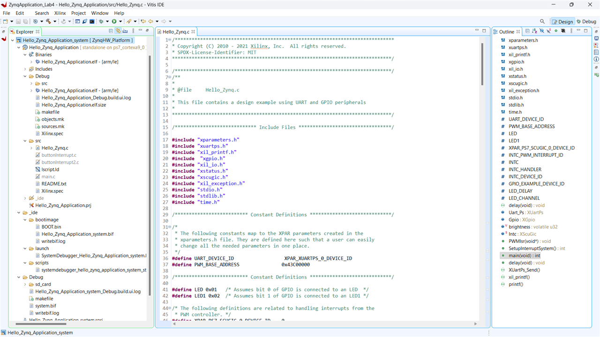Click the green Run launch icon
The width and height of the screenshot is (600, 337).
pos(114,22)
